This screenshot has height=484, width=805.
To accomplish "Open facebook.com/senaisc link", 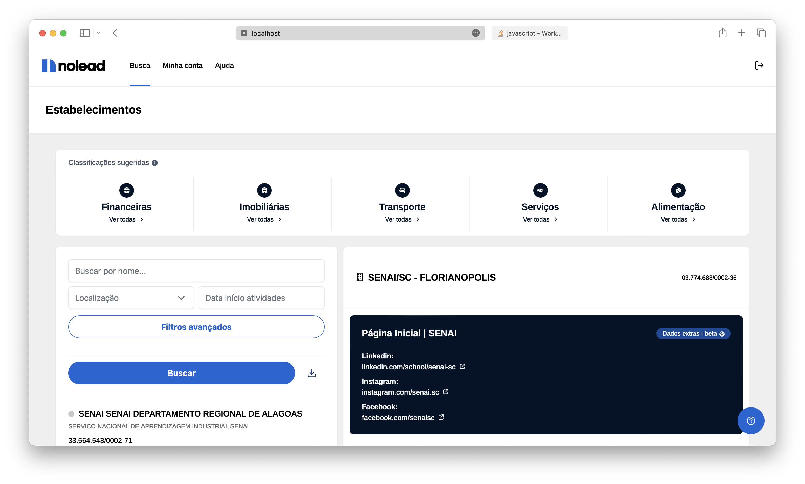I will coord(398,417).
